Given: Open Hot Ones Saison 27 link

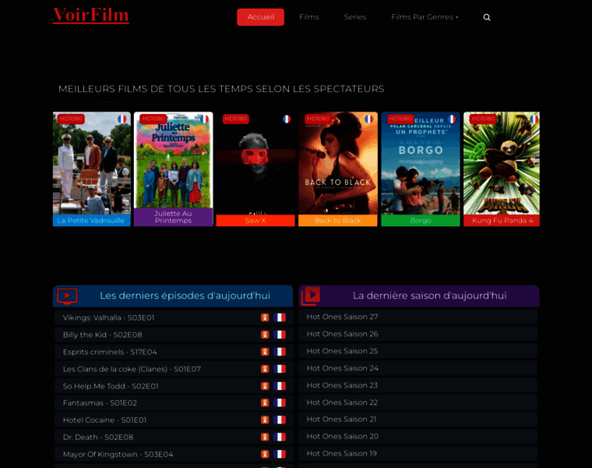Looking at the screenshot, I should [x=342, y=317].
